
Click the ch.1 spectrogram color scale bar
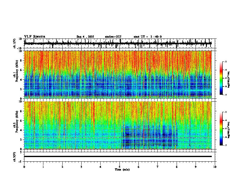221,78
